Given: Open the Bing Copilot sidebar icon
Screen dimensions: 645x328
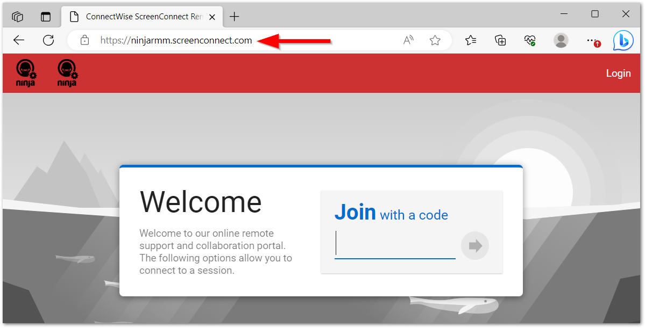Looking at the screenshot, I should point(623,40).
